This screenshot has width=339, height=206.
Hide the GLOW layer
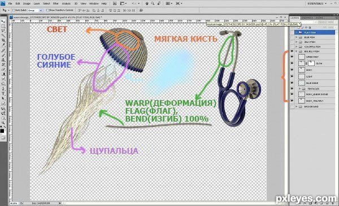292,64
